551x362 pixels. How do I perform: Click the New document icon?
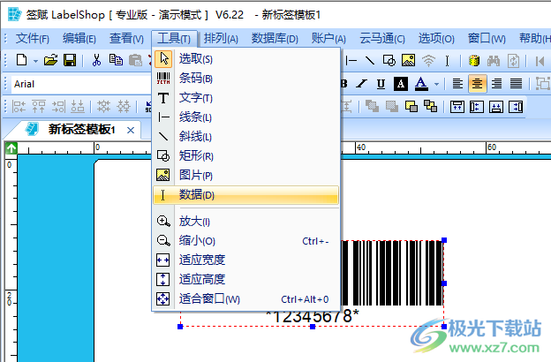22,60
